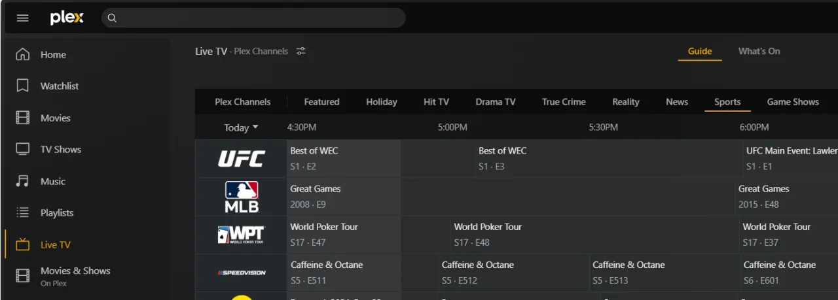
Task: Open Great Games 2015 · E48
Action: coord(786,197)
